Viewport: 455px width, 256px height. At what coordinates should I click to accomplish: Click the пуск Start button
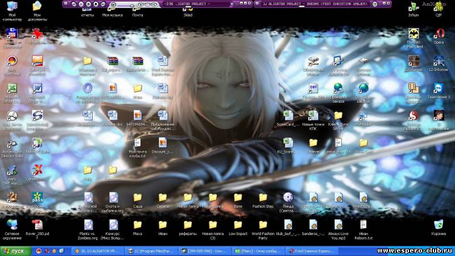16,251
